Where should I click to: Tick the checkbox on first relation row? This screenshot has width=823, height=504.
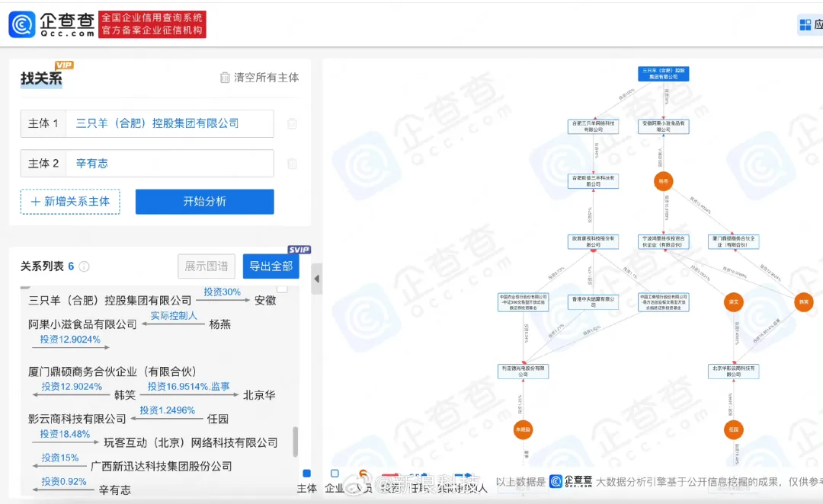point(282,288)
